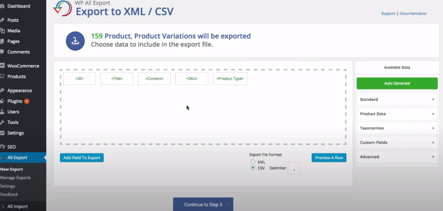Click the SEO sidebar icon

tap(2, 147)
